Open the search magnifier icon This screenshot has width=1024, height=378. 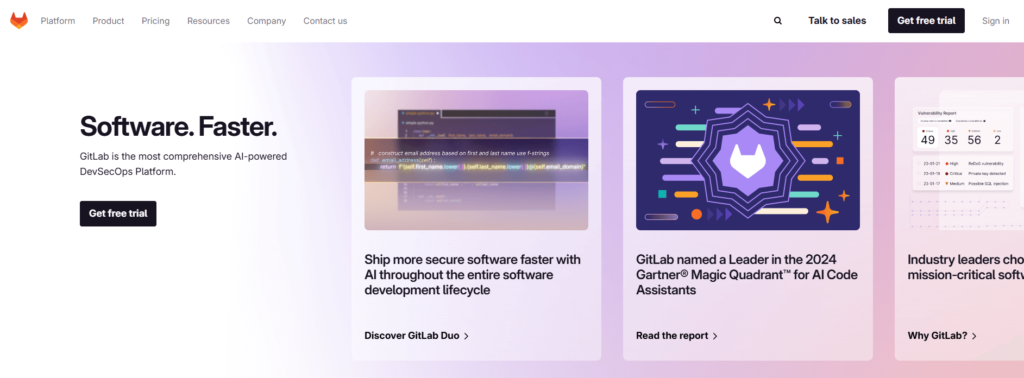tap(778, 21)
